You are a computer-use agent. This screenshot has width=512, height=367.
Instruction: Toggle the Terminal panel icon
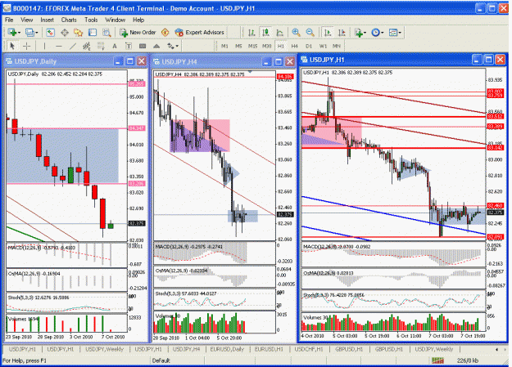click(x=93, y=32)
